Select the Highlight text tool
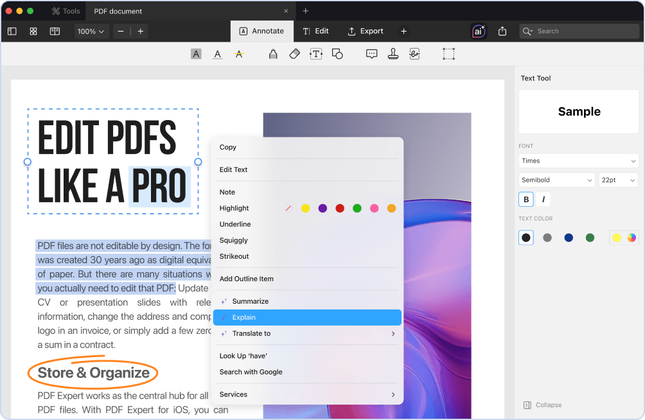The height and width of the screenshot is (420, 645). [196, 53]
